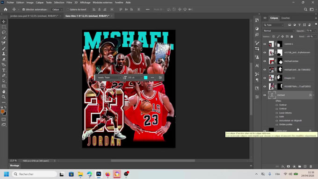Open the Adjustments panel icon in side dock
318x179 pixels.
(257, 29)
